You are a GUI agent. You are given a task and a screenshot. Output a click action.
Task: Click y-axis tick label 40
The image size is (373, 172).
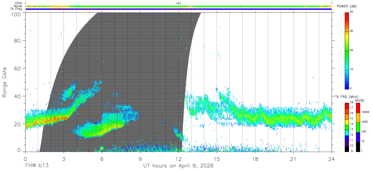tap(17, 96)
